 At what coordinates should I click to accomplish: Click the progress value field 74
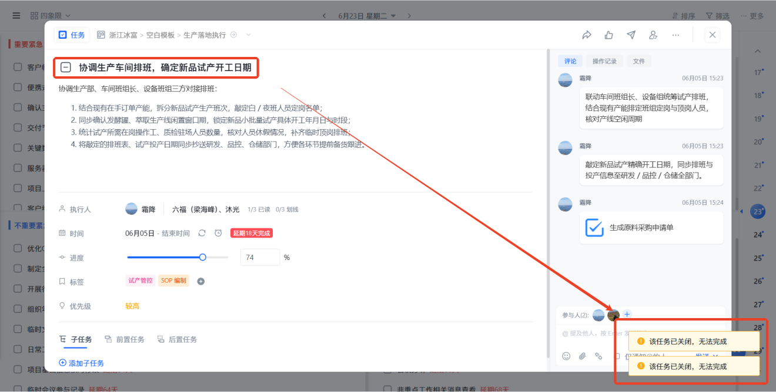click(260, 257)
